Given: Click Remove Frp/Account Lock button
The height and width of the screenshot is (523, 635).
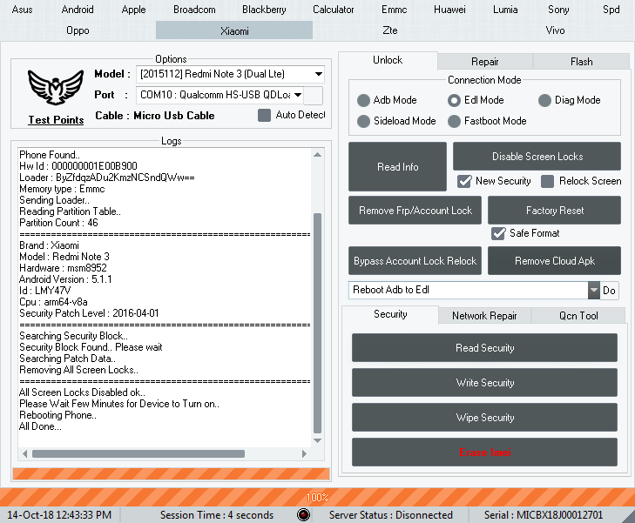Looking at the screenshot, I should [x=415, y=211].
